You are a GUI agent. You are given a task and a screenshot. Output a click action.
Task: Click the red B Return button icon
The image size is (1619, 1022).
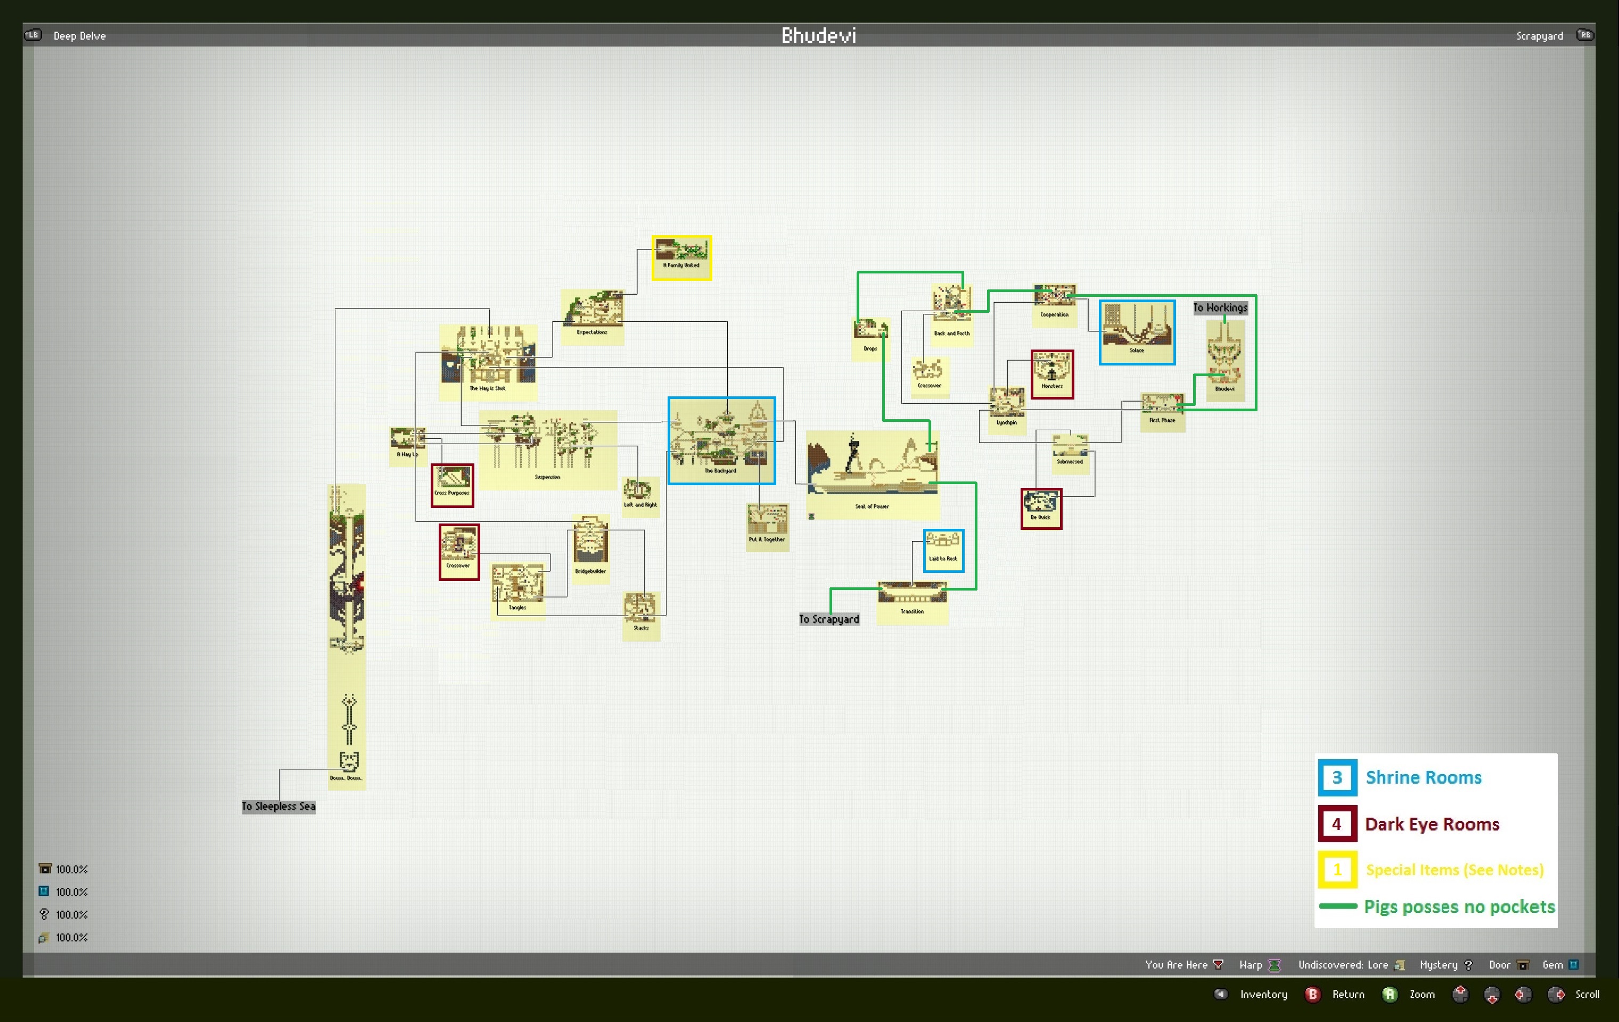[x=1312, y=994]
